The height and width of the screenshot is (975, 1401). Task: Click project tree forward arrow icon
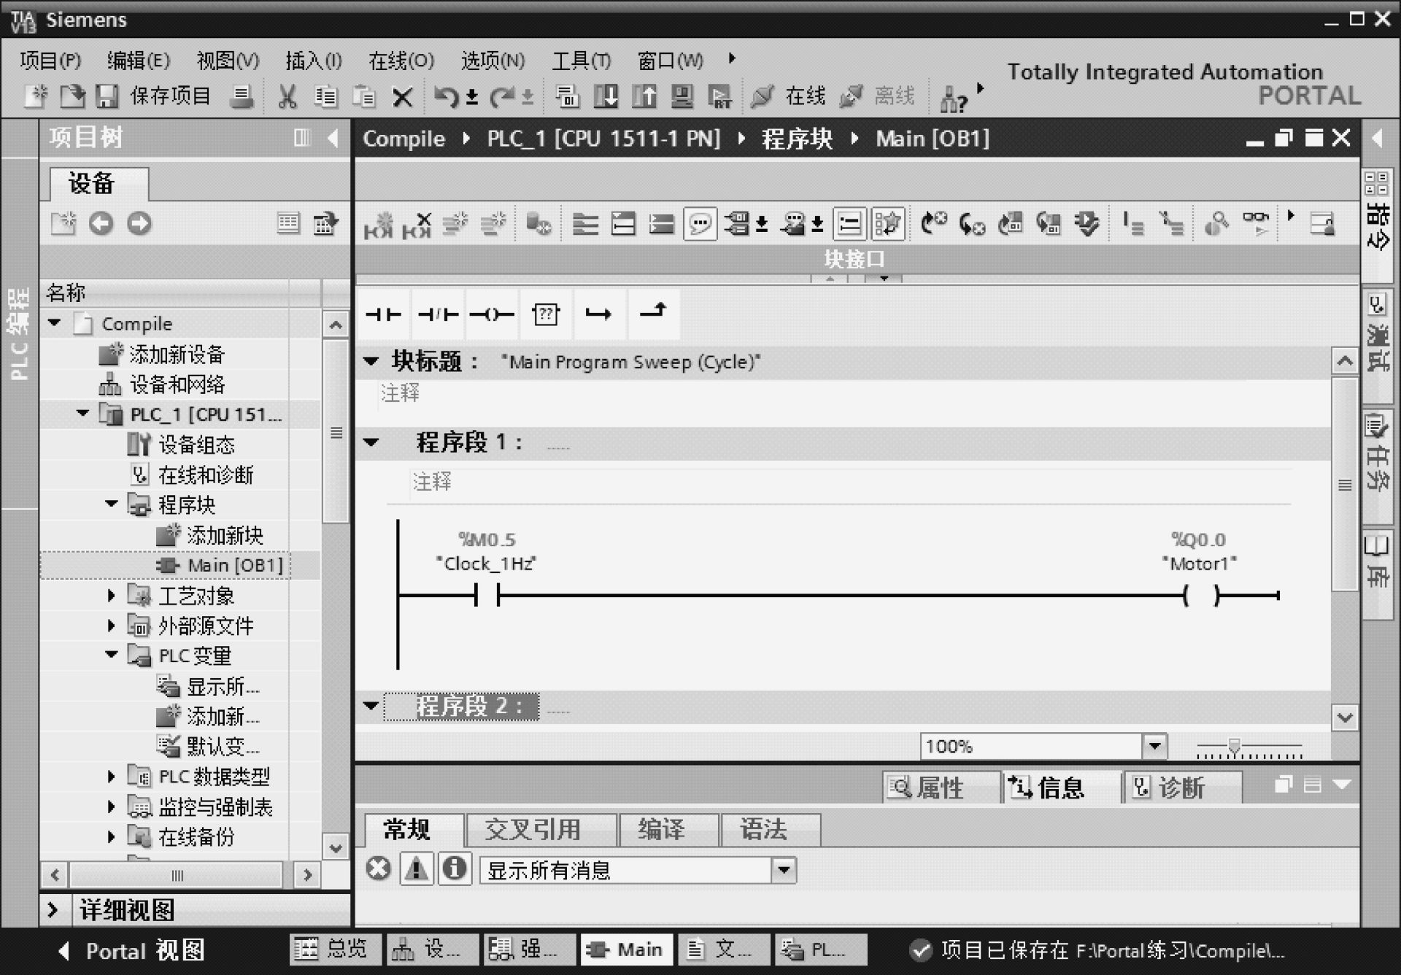point(139,223)
